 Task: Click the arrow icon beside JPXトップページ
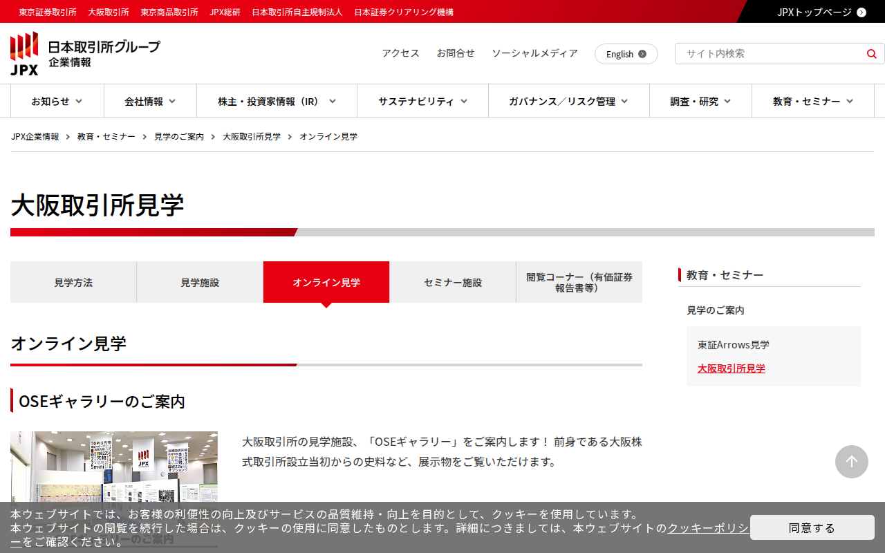(x=861, y=12)
